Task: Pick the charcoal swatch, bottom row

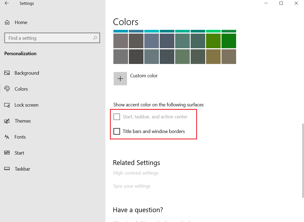Action: pos(136,56)
